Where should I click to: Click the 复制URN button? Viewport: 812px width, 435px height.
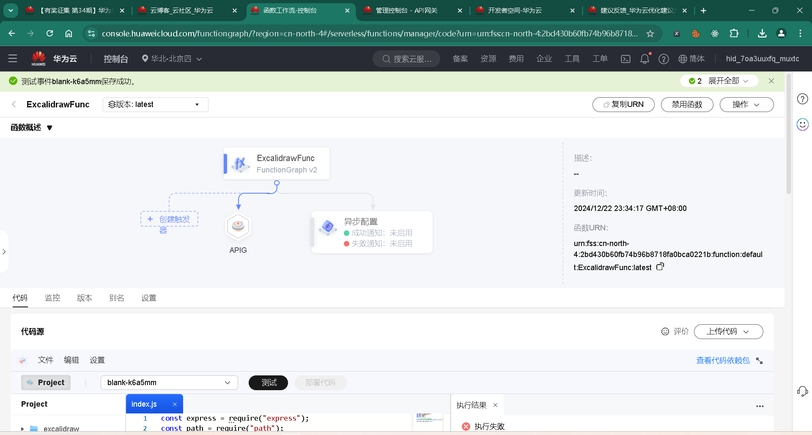623,104
